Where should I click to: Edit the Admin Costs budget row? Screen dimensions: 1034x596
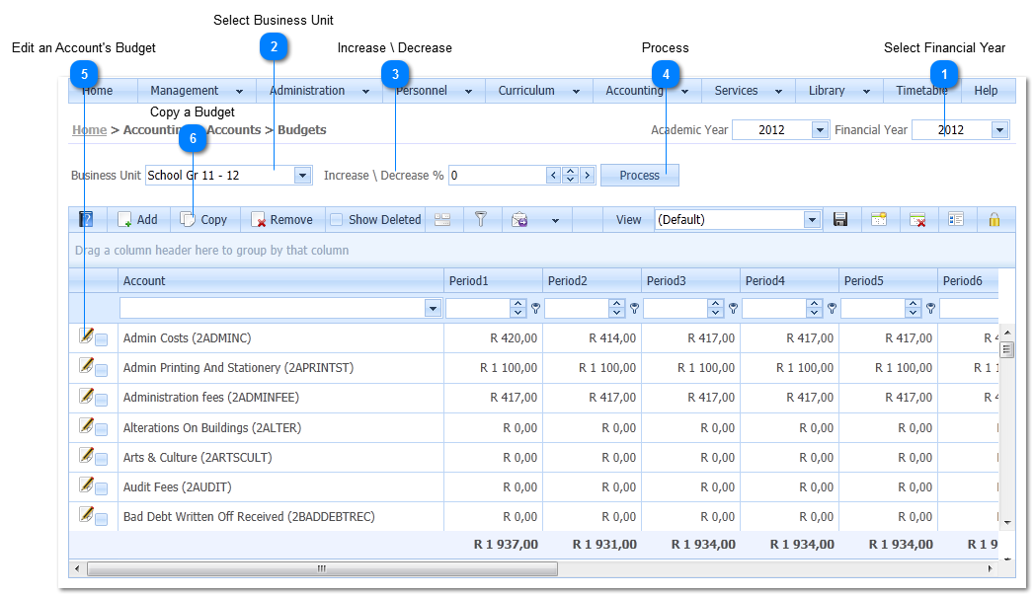tap(87, 336)
